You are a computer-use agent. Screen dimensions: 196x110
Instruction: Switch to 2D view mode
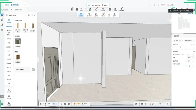click(49, 104)
